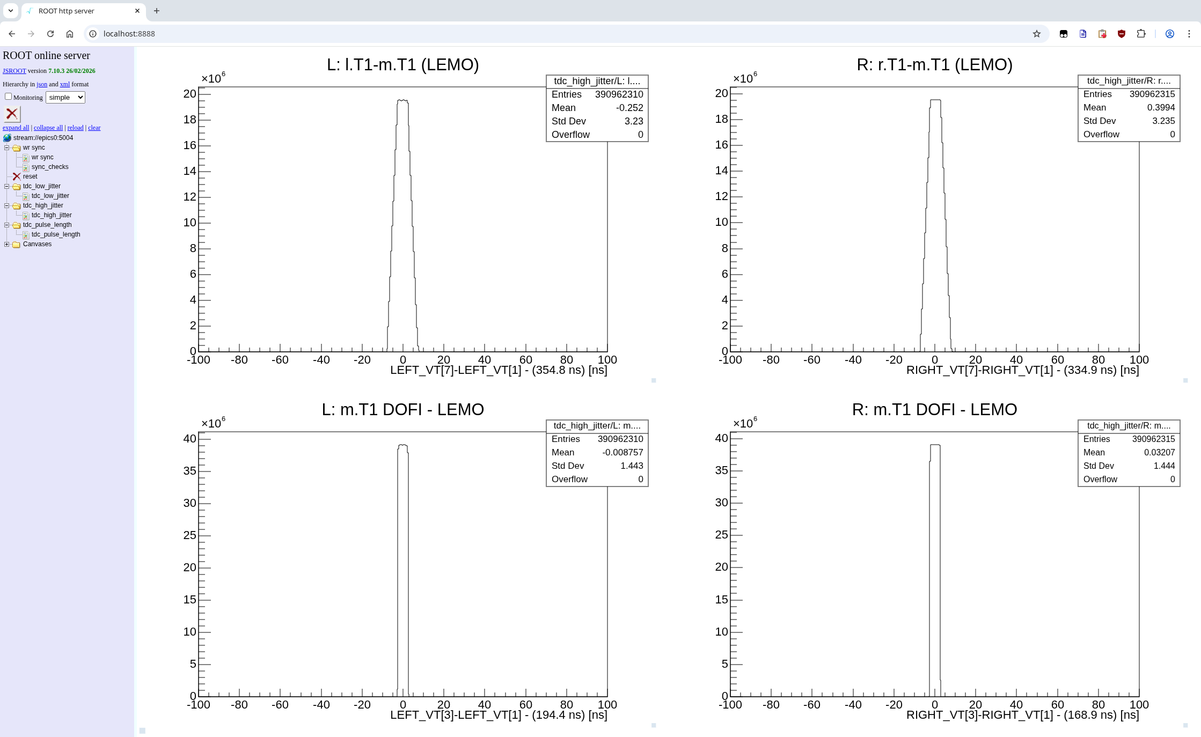The image size is (1201, 737).
Task: Open the red shield extension icon
Action: [x=1122, y=34]
